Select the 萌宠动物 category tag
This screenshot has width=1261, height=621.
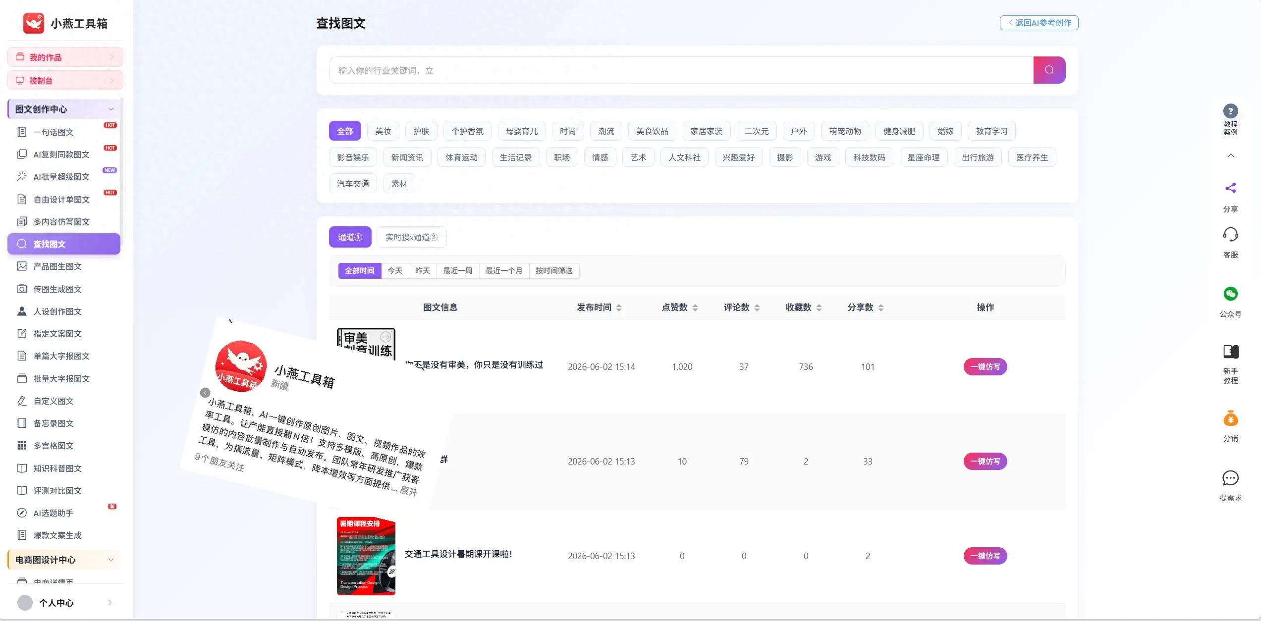(845, 131)
